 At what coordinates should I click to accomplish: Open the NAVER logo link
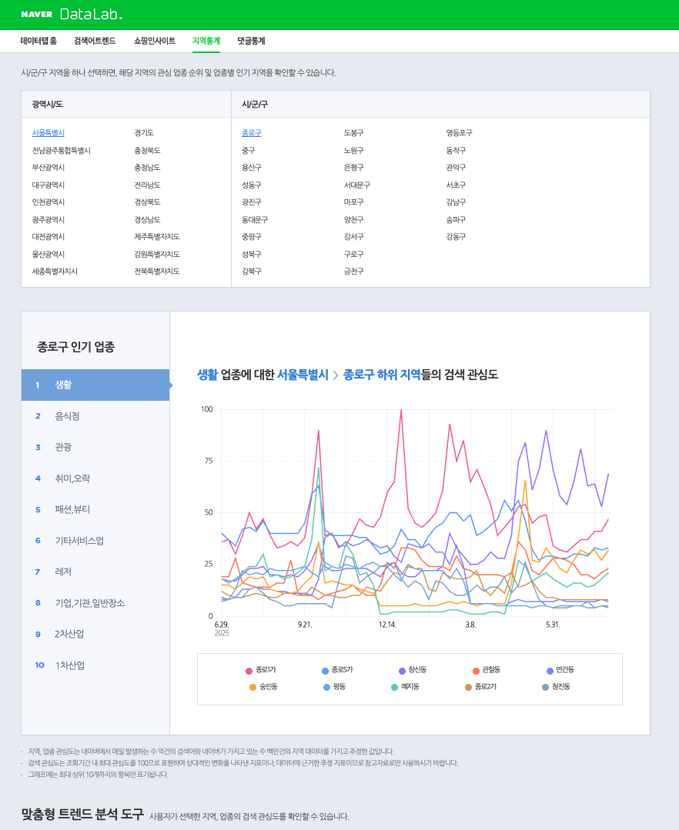pyautogui.click(x=36, y=15)
